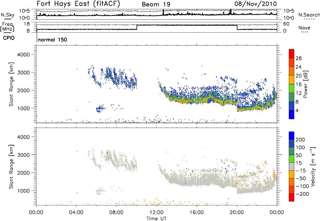Click the '08:00' time tick label
The image size is (320, 221).
tap(116, 213)
